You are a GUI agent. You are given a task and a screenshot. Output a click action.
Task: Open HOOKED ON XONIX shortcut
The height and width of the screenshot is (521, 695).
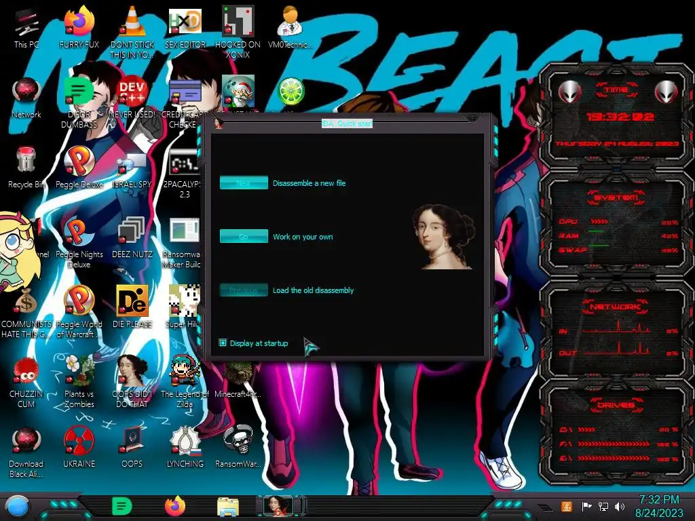[238, 31]
